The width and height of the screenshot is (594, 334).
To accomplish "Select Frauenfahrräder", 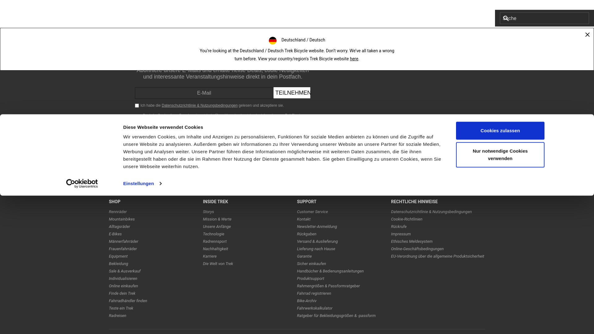I will 123,249.
